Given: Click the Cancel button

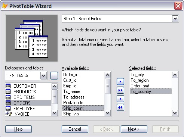Looking at the screenshot, I should tap(75, 129).
